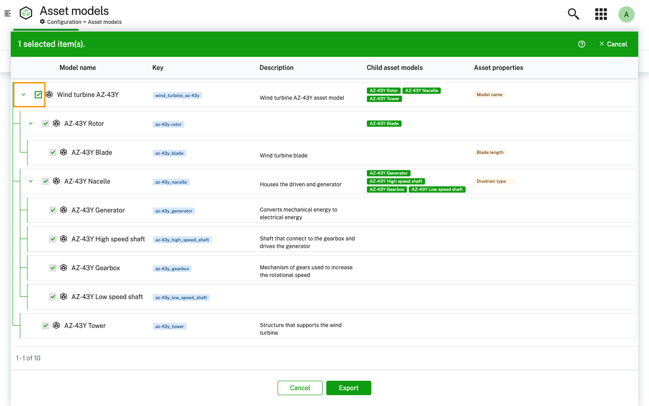
Task: Collapse the AZ-43Y Nacelle branch
Action: (31, 181)
